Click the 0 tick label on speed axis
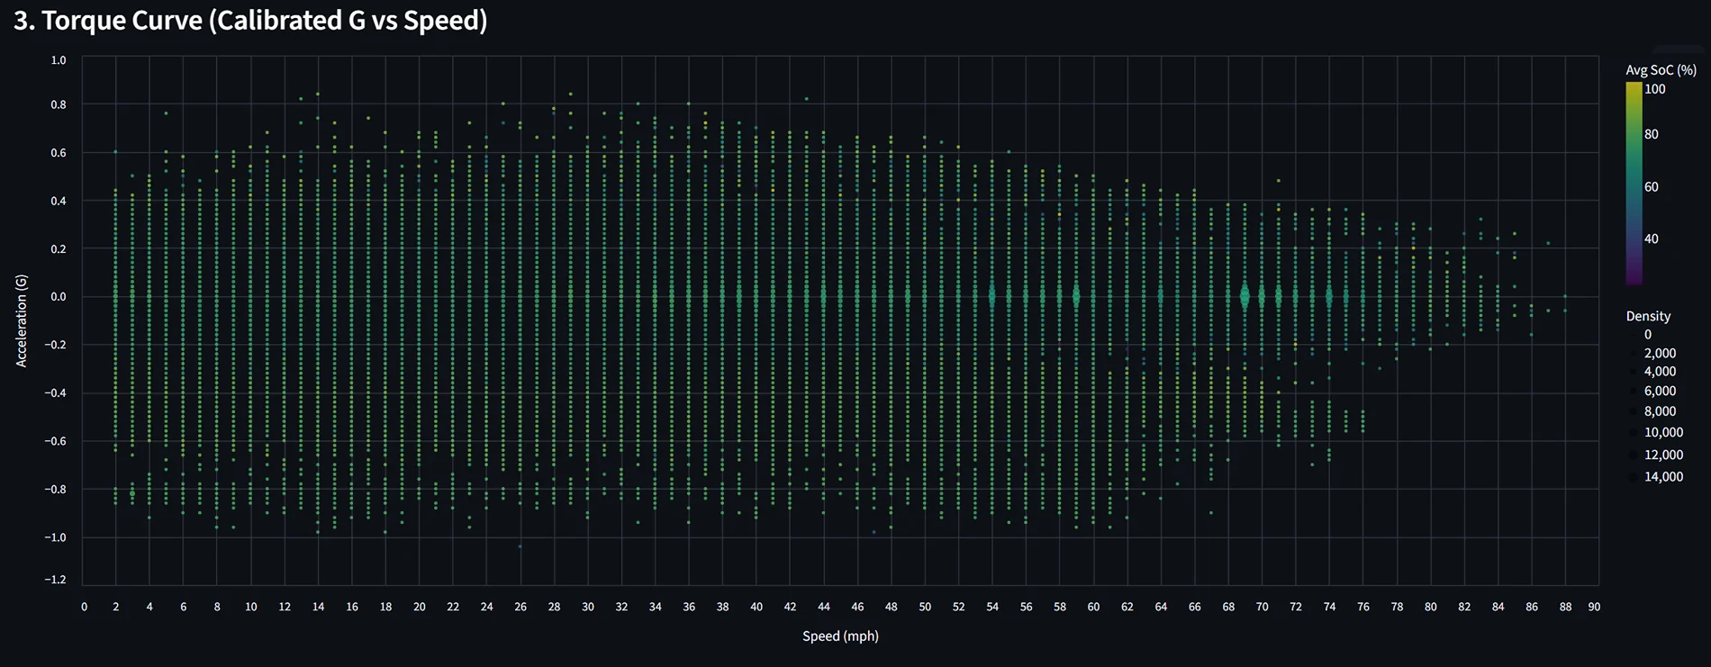This screenshot has width=1711, height=667. (x=84, y=607)
